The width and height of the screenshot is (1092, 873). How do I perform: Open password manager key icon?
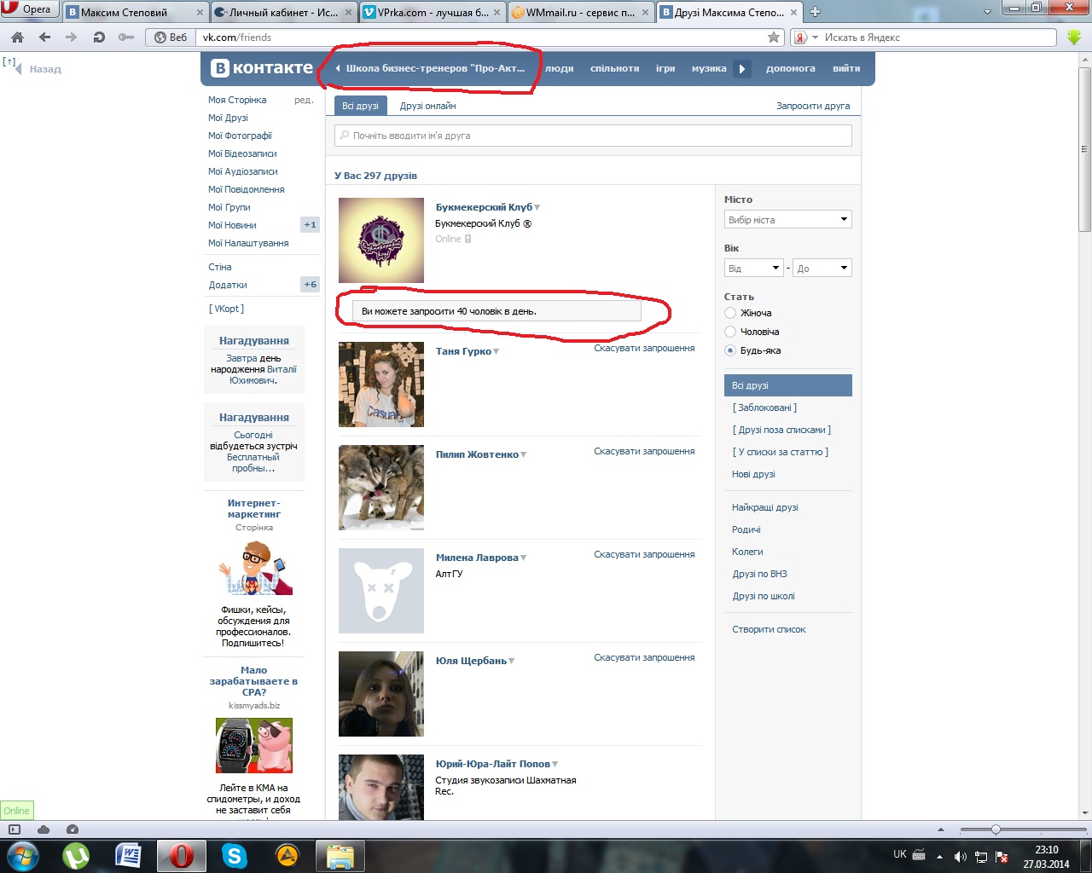coord(126,38)
